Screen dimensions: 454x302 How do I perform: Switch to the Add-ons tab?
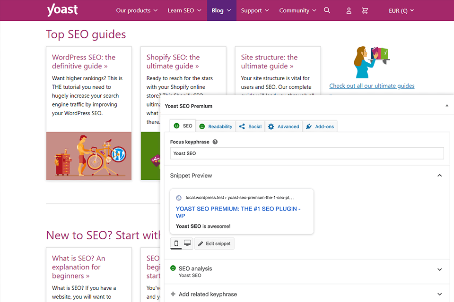point(320,126)
